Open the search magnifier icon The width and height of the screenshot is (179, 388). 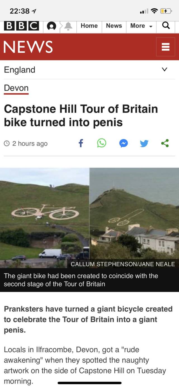coord(166,26)
